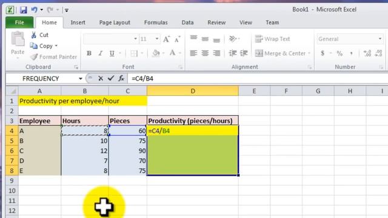This screenshot has height=218, width=388.
Task: Click the Redo arrow icon
Action: 50,10
